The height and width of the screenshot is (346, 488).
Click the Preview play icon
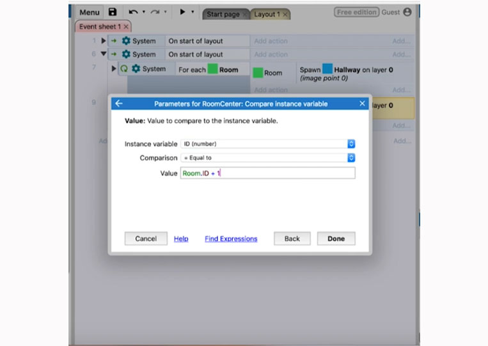182,12
